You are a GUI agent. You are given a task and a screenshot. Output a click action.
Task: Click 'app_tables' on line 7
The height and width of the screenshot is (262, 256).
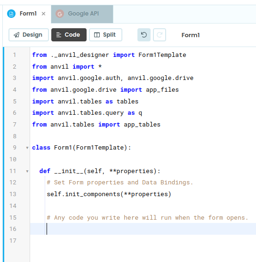(x=142, y=125)
